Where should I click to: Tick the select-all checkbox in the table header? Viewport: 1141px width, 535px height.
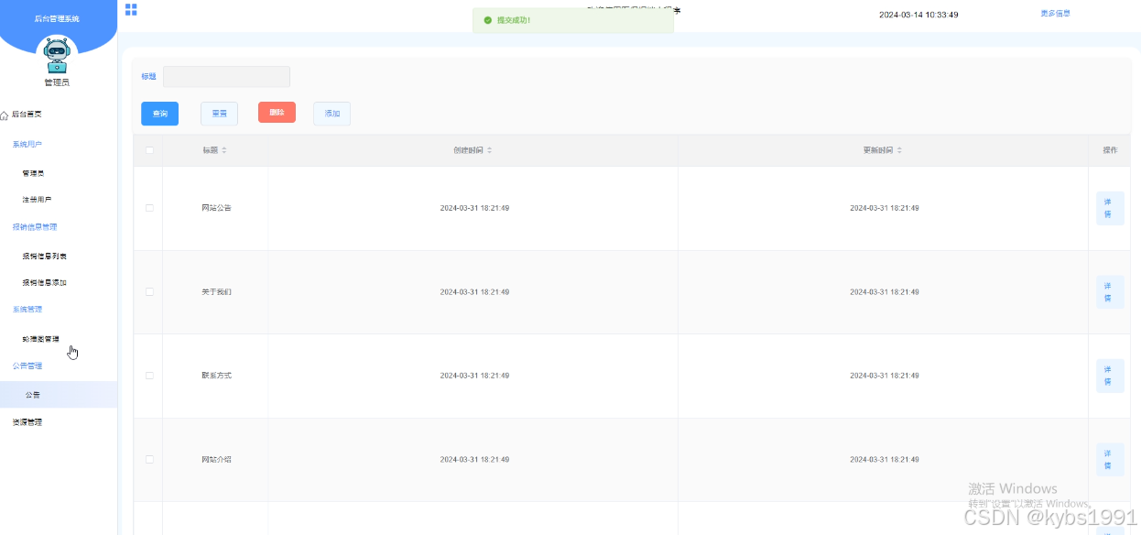(x=149, y=150)
